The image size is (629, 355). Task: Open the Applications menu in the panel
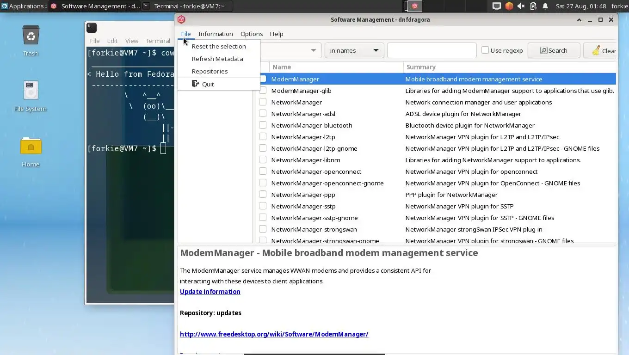click(x=23, y=6)
